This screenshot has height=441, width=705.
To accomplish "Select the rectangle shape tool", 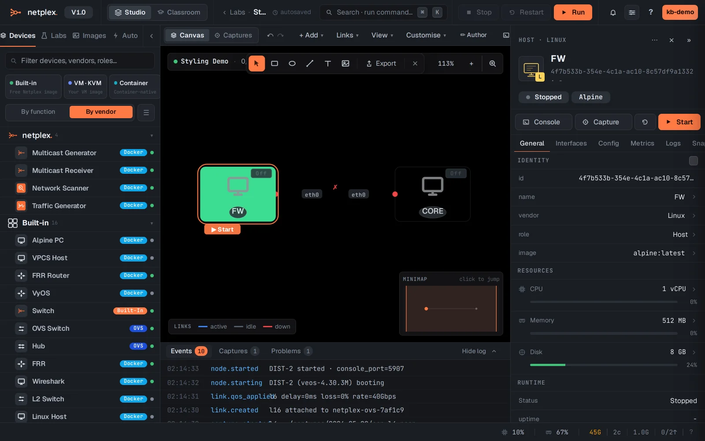I will (x=275, y=64).
